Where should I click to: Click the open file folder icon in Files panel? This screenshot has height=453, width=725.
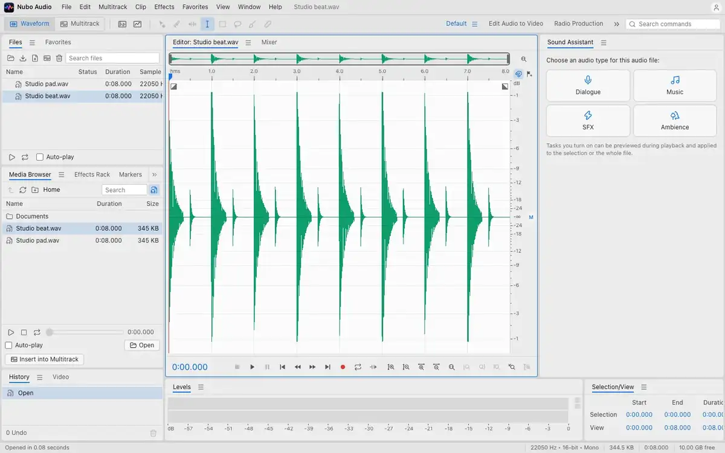11,58
